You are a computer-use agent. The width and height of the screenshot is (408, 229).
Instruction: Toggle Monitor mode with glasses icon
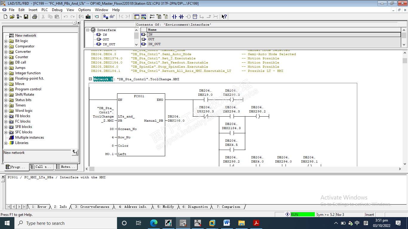click(112, 17)
